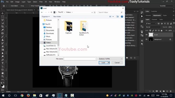Open the layer Kind filter dropdown
Screen dimensions: 175x98
point(151,24)
